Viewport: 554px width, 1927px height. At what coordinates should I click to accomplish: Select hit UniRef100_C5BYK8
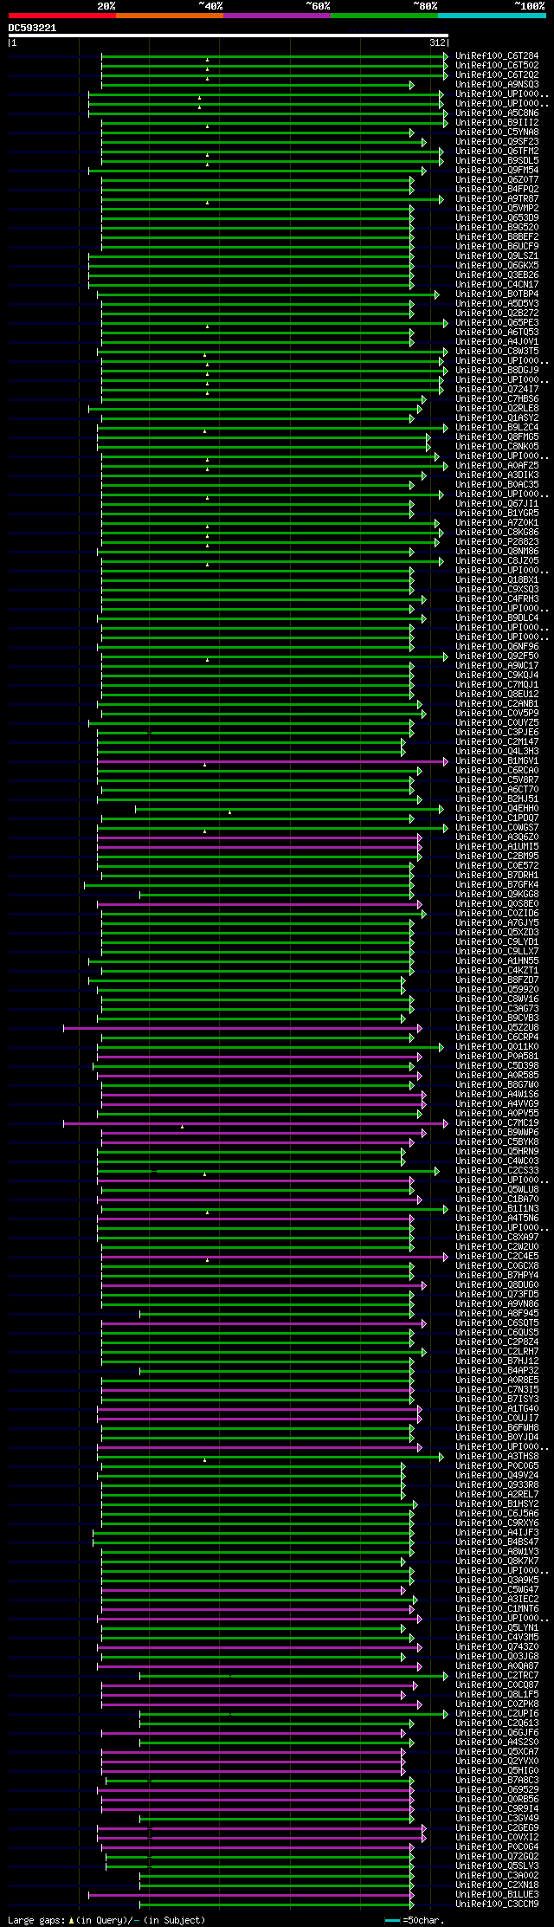[x=497, y=1142]
